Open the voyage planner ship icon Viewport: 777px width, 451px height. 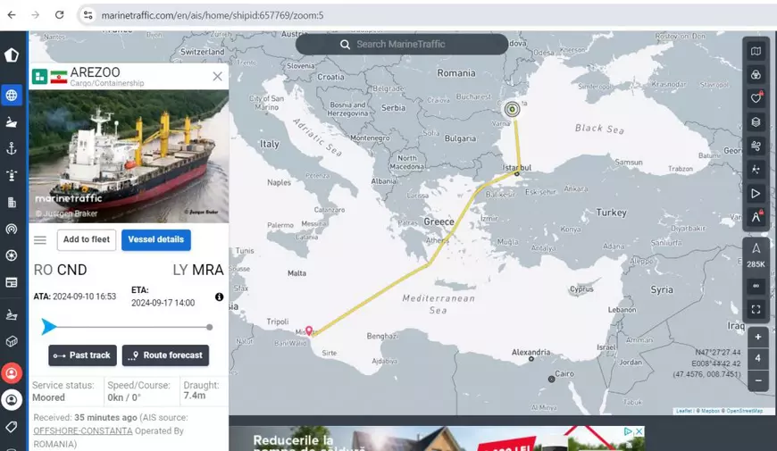pyautogui.click(x=12, y=314)
